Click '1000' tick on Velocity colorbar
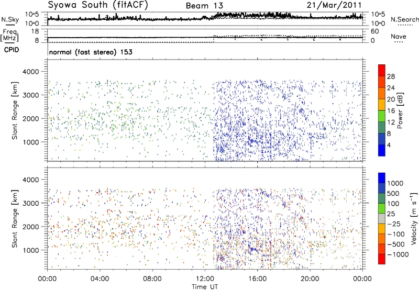This screenshot has width=419, height=290. (x=395, y=183)
